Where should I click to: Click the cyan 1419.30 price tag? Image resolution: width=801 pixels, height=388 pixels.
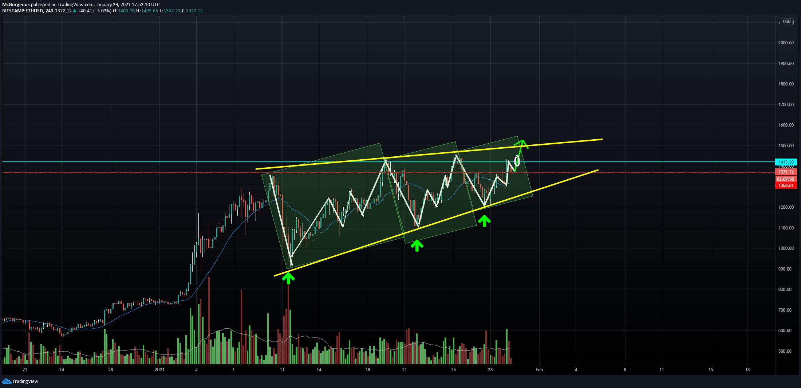[786, 162]
